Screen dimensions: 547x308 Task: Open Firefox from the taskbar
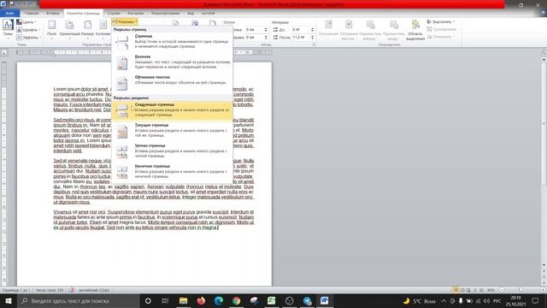[201, 300]
